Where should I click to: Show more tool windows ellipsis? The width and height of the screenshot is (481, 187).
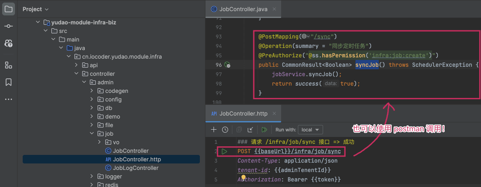point(9,99)
